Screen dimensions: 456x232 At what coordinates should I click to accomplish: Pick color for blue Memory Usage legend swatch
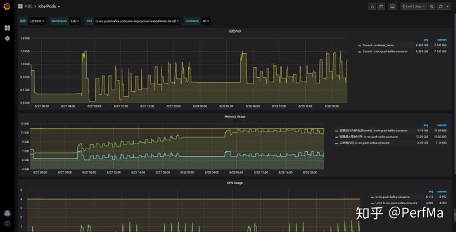click(x=337, y=143)
